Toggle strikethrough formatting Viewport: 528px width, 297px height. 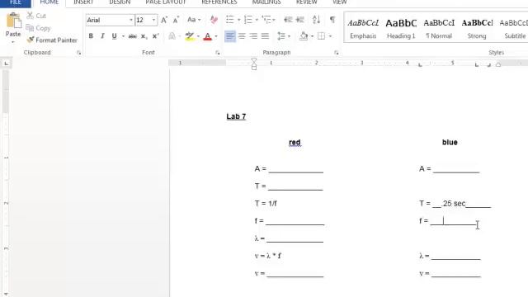[x=132, y=36]
